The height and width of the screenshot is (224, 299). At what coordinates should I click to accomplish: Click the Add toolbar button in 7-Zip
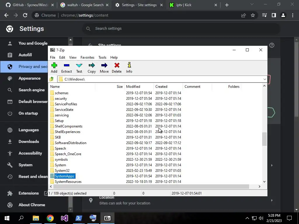(x=54, y=68)
